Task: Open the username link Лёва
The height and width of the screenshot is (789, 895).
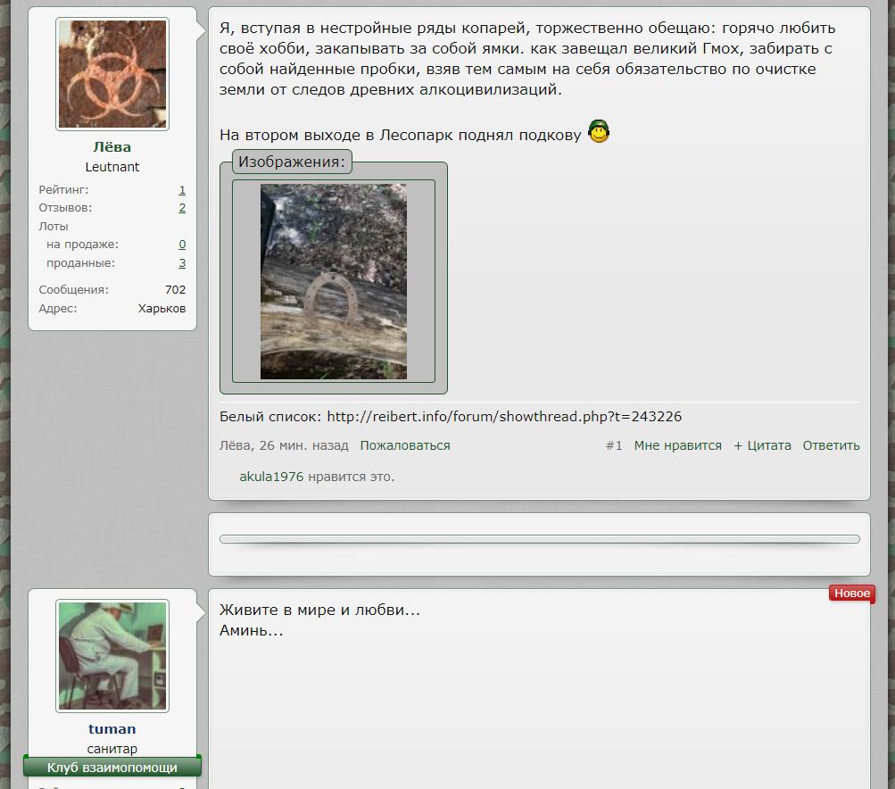Action: click(112, 147)
